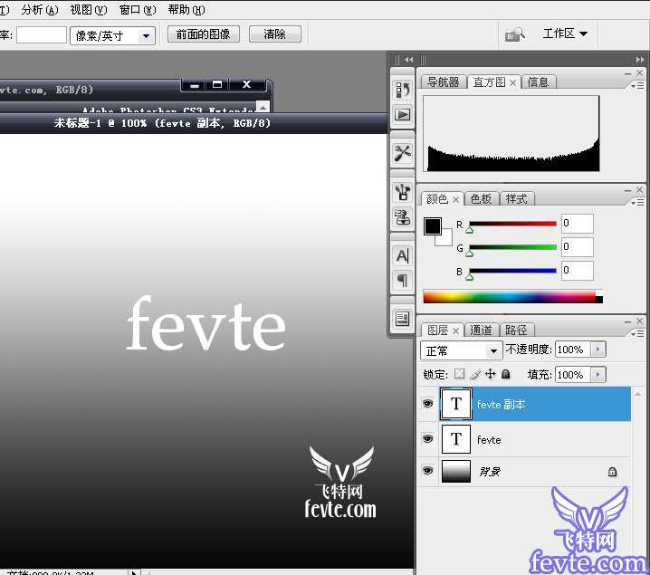Click lock transparent pixels icon
Image resolution: width=650 pixels, height=575 pixels.
(459, 374)
